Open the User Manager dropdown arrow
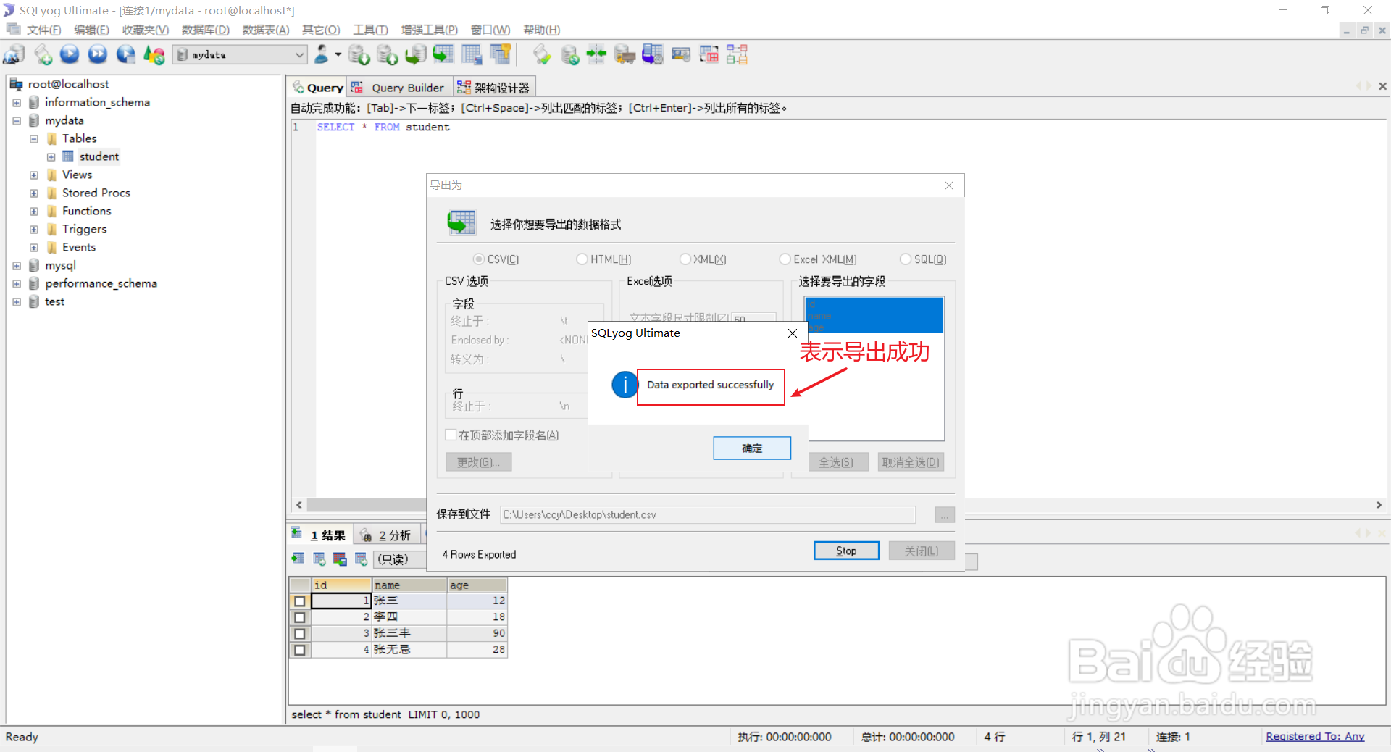 point(338,54)
